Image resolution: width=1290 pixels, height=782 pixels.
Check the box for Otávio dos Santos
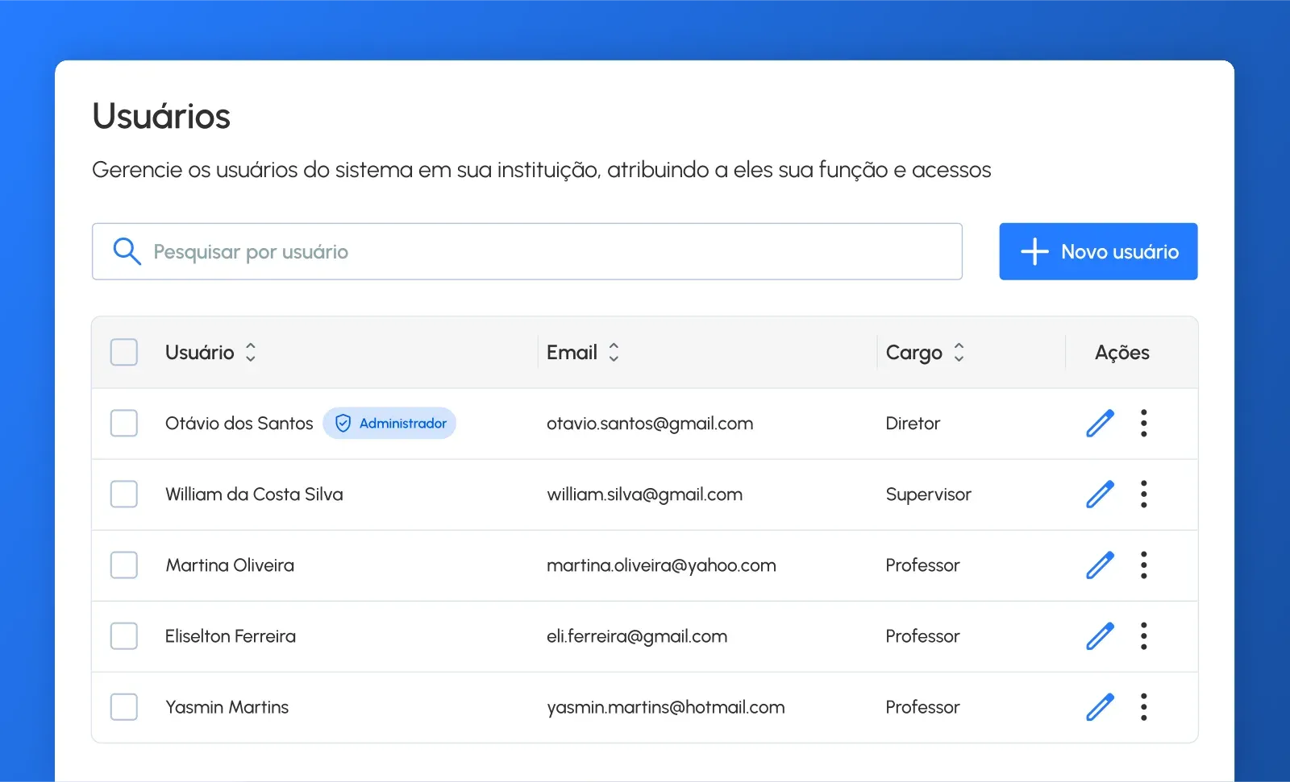click(123, 423)
